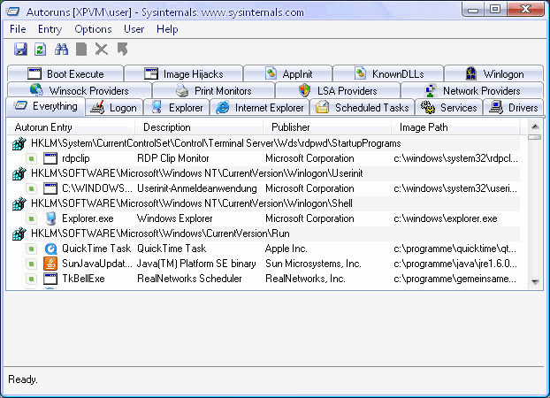Click the Image Path column header

[x=455, y=127]
